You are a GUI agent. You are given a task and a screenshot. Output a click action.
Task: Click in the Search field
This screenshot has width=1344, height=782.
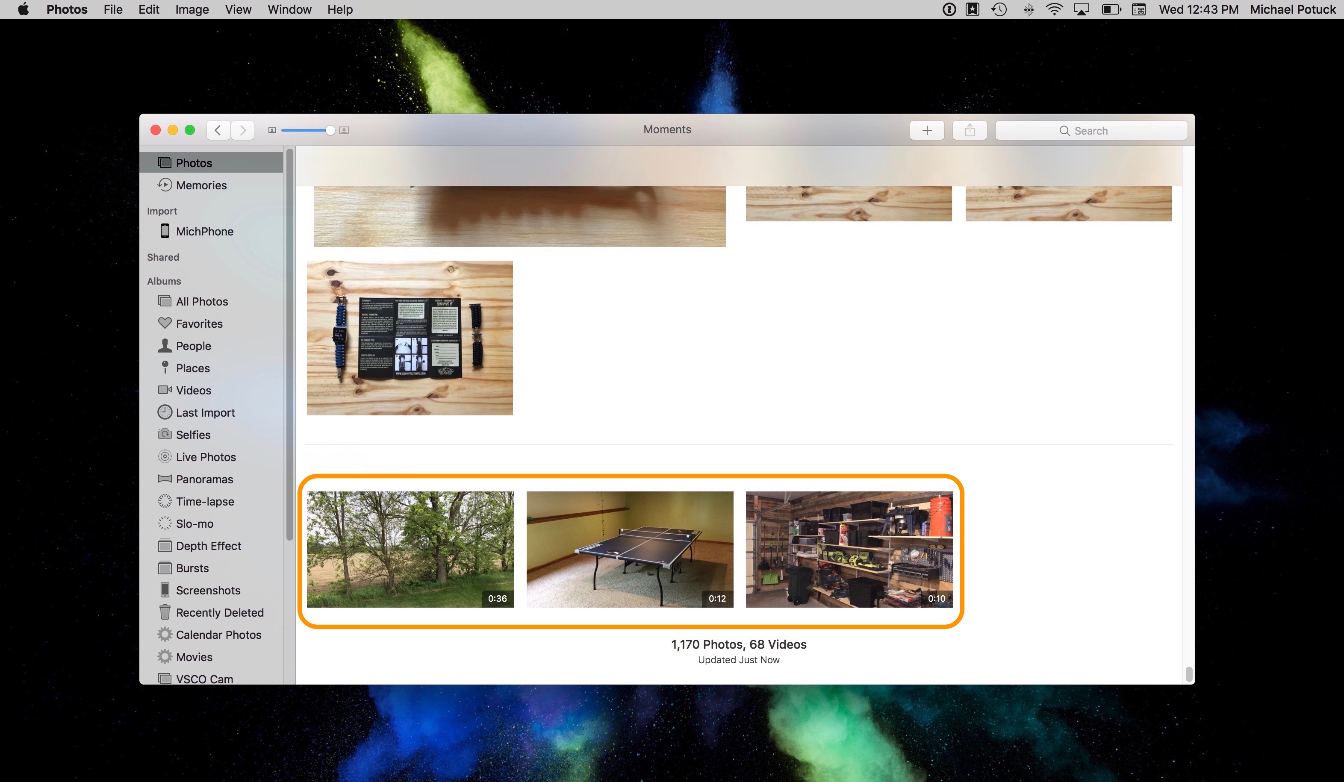point(1091,131)
